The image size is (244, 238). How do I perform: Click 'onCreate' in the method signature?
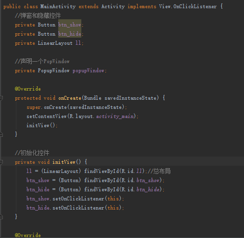coord(70,98)
